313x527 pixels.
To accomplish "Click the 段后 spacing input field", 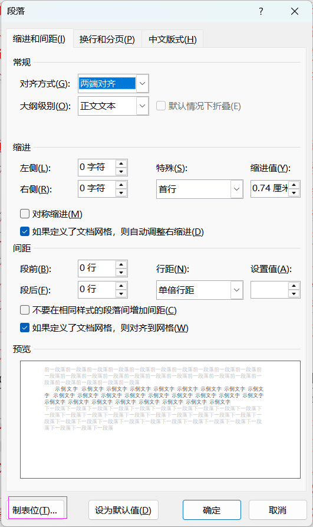I will tap(97, 290).
